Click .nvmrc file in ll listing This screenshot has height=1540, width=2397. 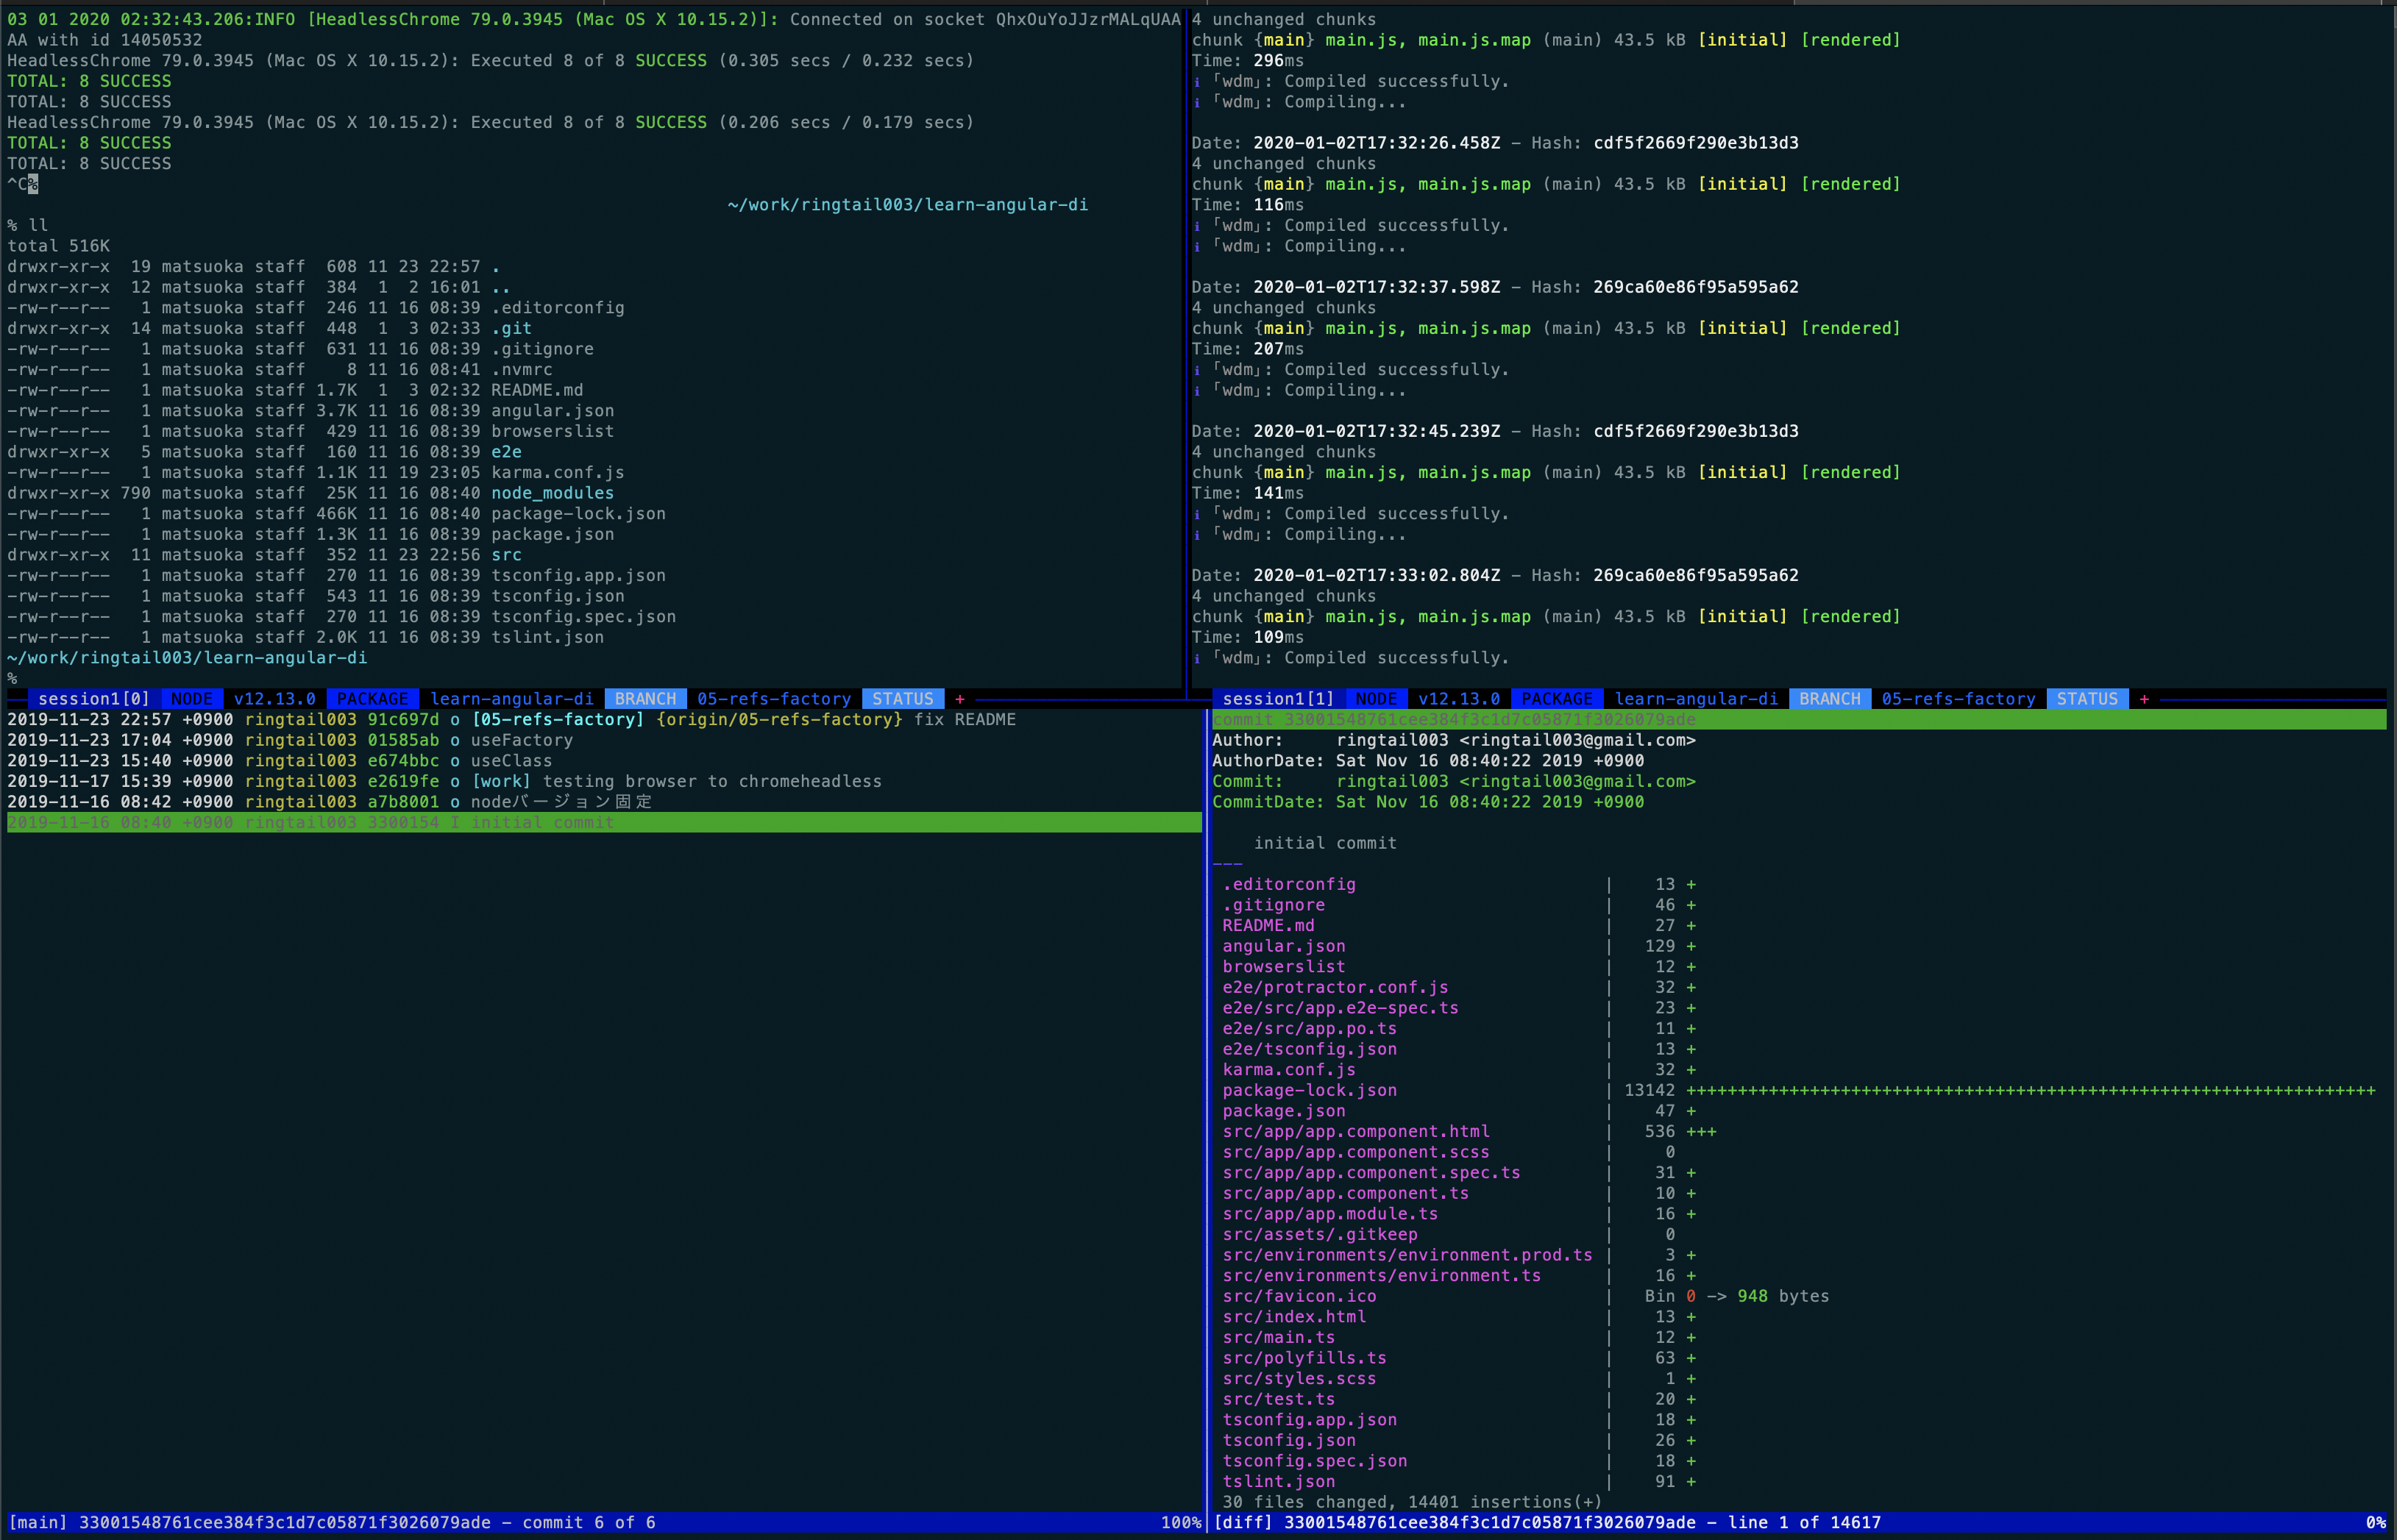[x=521, y=369]
